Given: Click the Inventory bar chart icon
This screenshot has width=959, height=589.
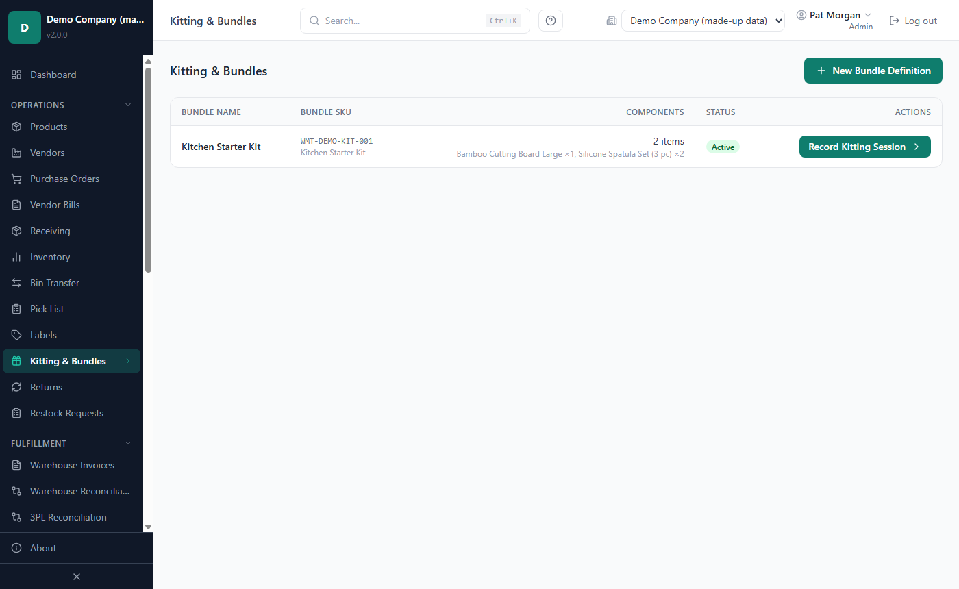Looking at the screenshot, I should tap(16, 257).
